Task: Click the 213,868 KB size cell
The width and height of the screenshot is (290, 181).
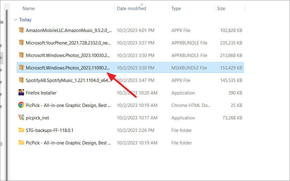Action: [x=231, y=55]
